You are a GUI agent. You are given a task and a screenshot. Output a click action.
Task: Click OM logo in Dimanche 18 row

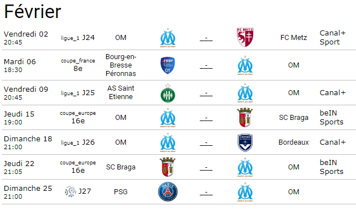click(168, 142)
